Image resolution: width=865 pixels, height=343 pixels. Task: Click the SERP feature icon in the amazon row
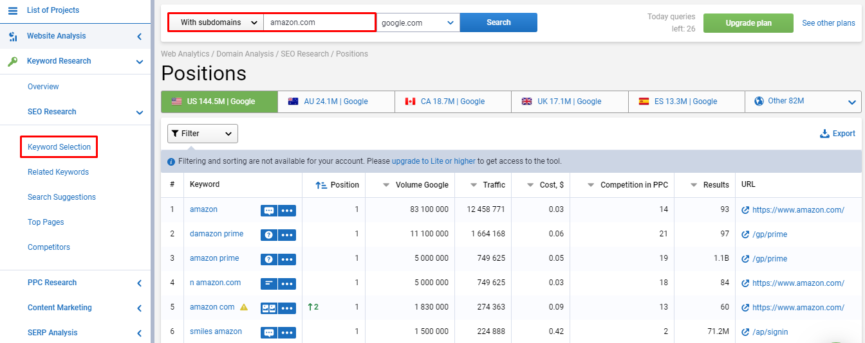268,211
